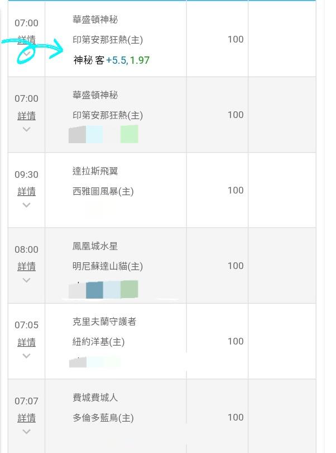
Task: Click the 100 amount in 西雅圖風暴 row
Action: (x=236, y=190)
